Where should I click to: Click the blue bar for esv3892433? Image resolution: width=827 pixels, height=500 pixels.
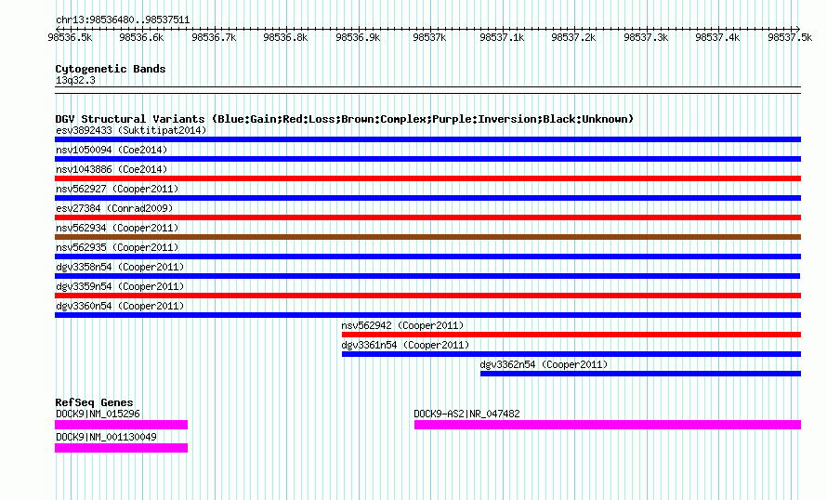[427, 139]
